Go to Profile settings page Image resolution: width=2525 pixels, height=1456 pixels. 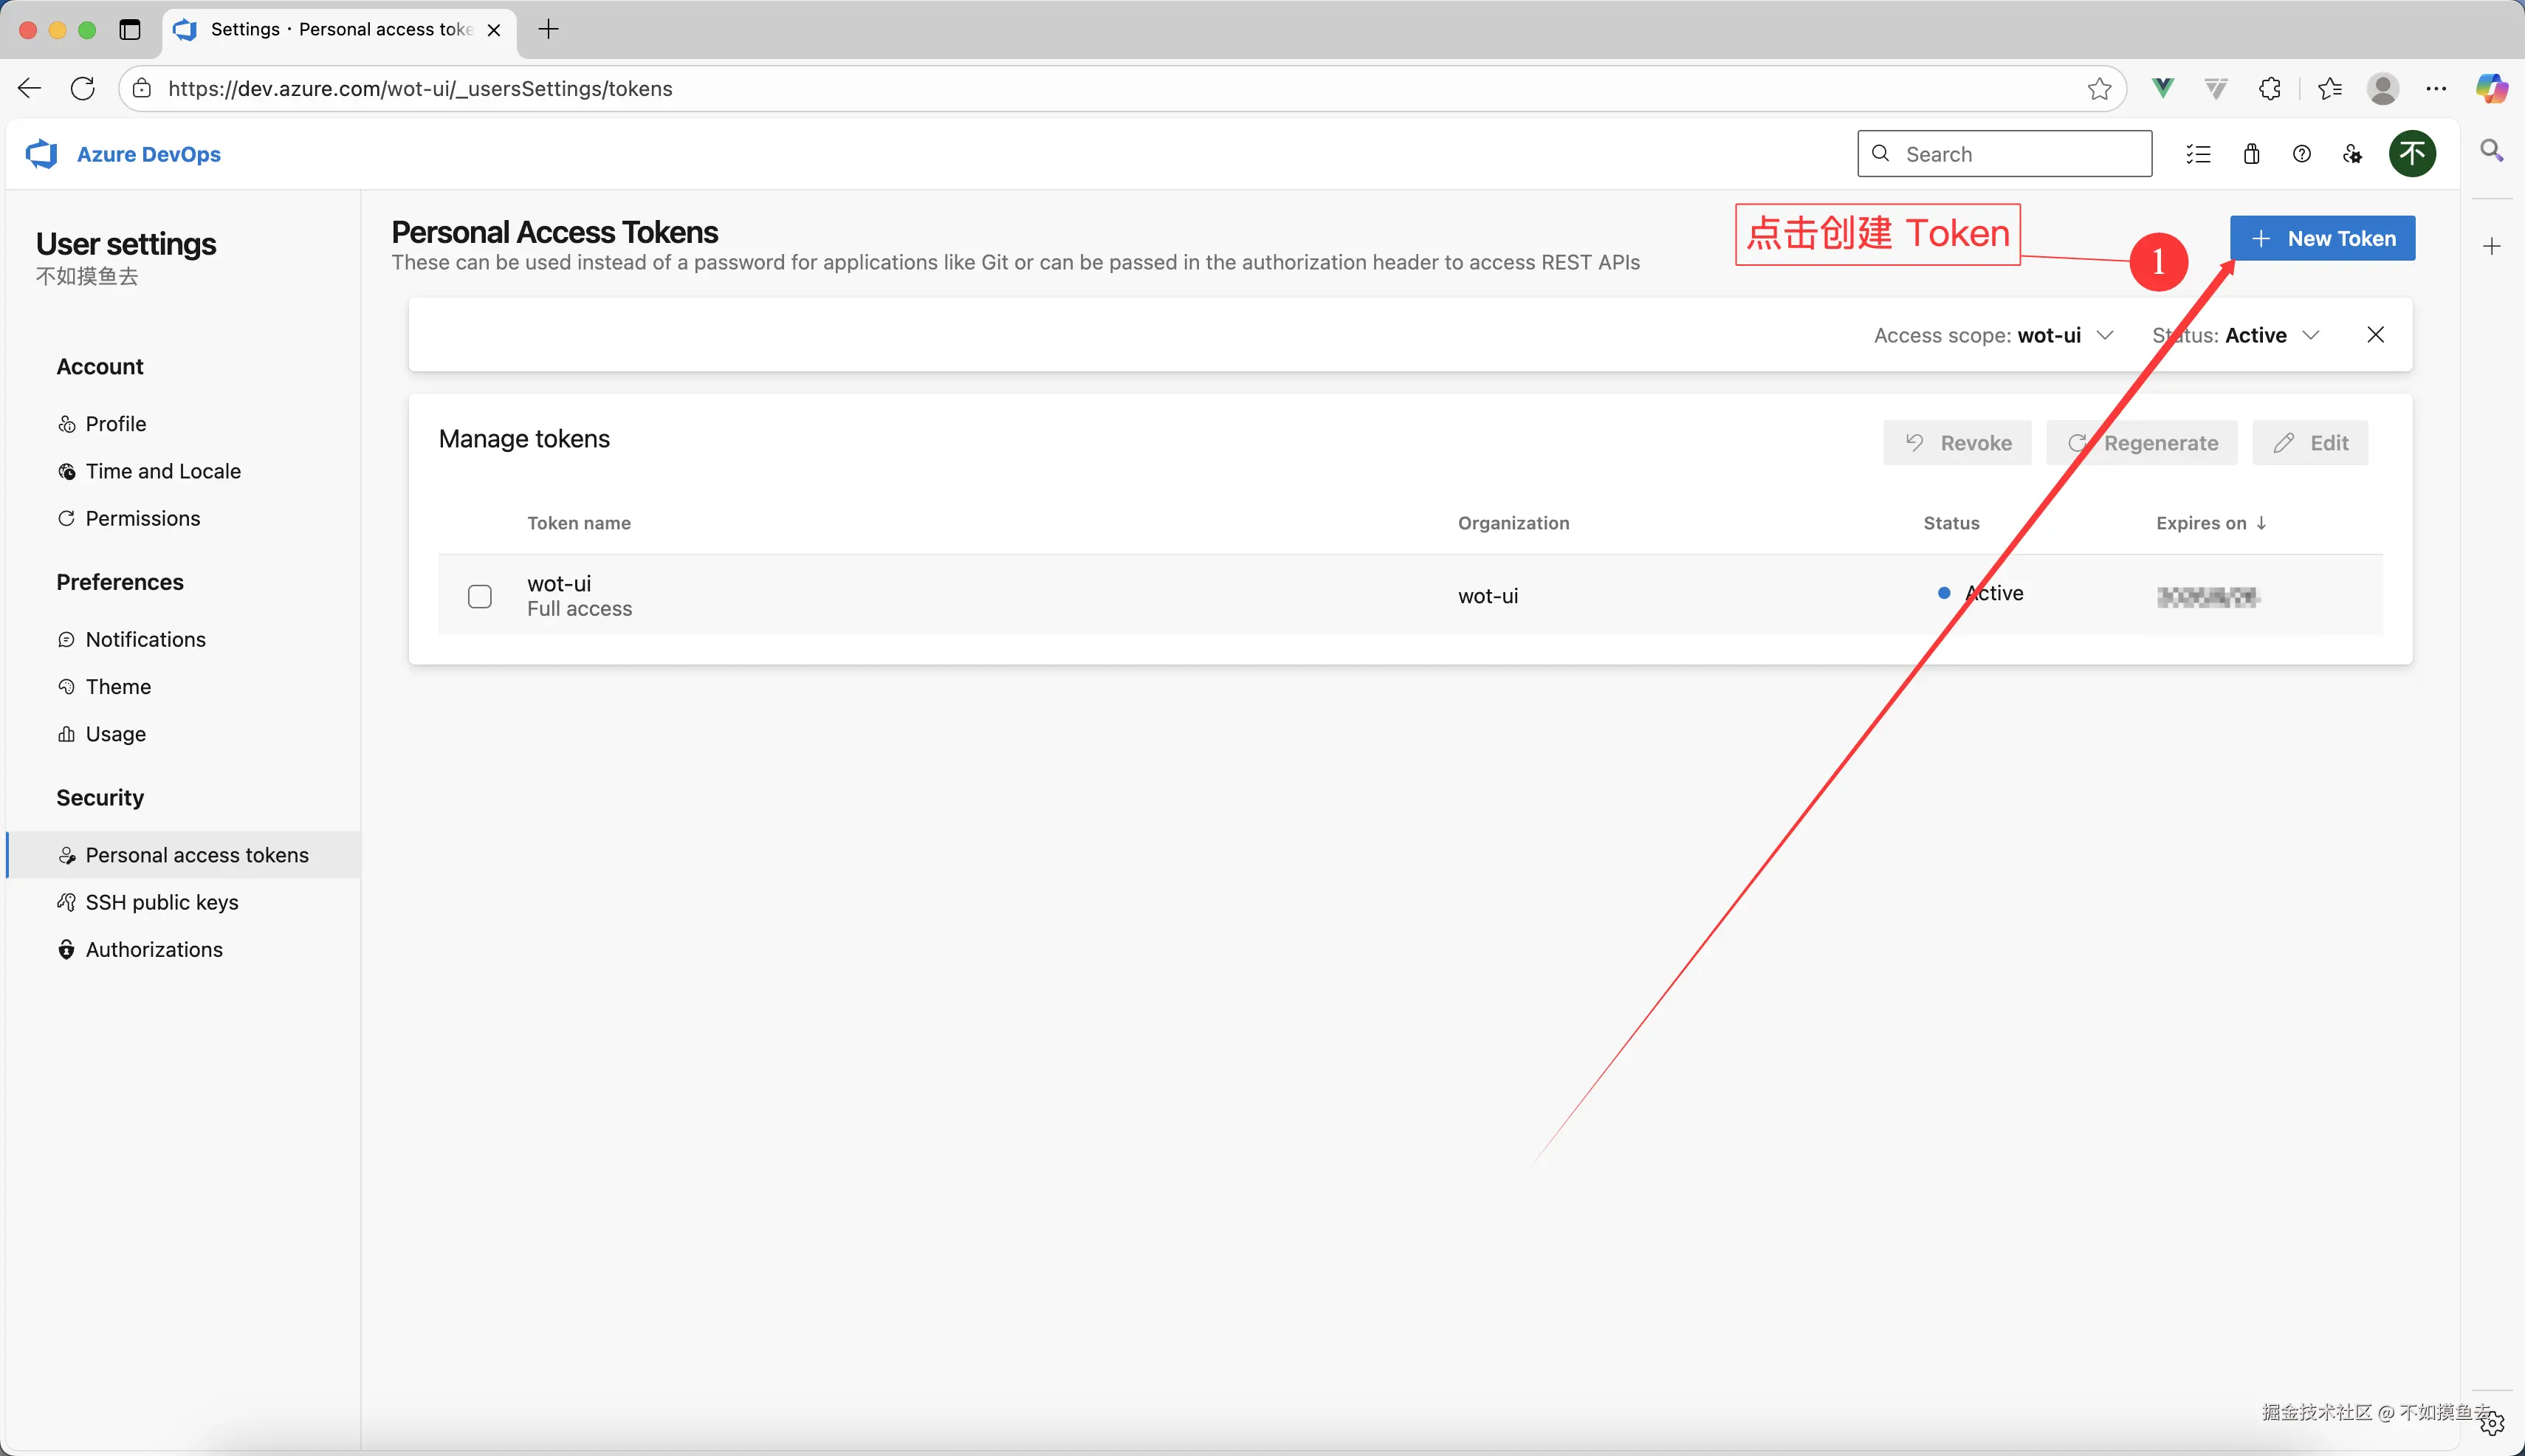tap(116, 424)
